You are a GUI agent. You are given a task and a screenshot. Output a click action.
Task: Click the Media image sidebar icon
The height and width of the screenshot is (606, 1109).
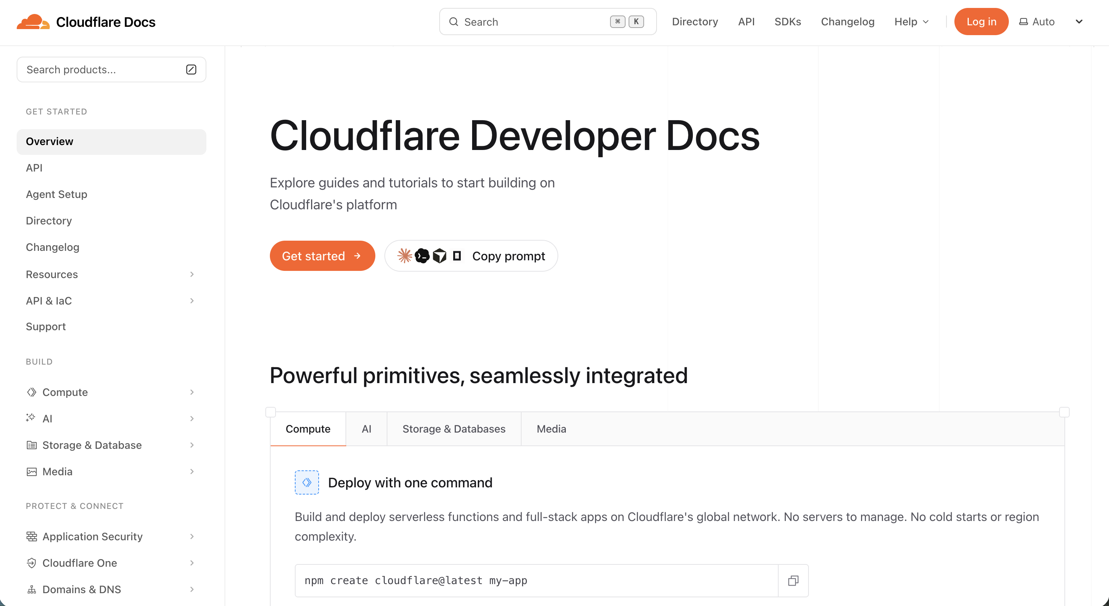click(31, 472)
